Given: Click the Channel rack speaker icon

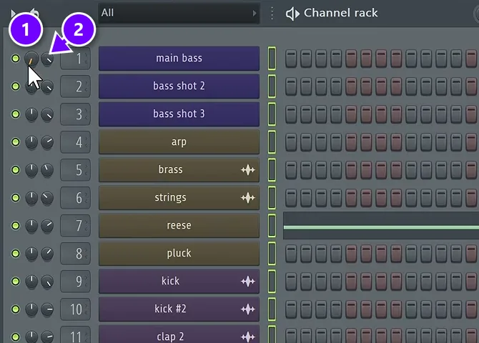Looking at the screenshot, I should pos(292,14).
